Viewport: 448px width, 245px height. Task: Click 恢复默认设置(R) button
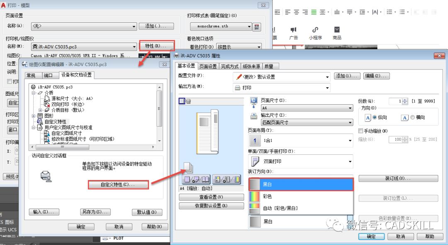(212, 206)
